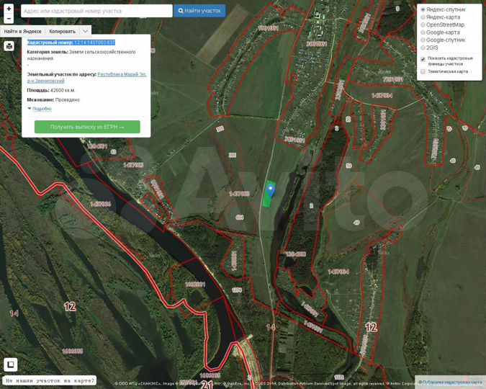This screenshot has width=486, height=389.
Task: Select the Яндекс-карта radio option
Action: (423, 17)
